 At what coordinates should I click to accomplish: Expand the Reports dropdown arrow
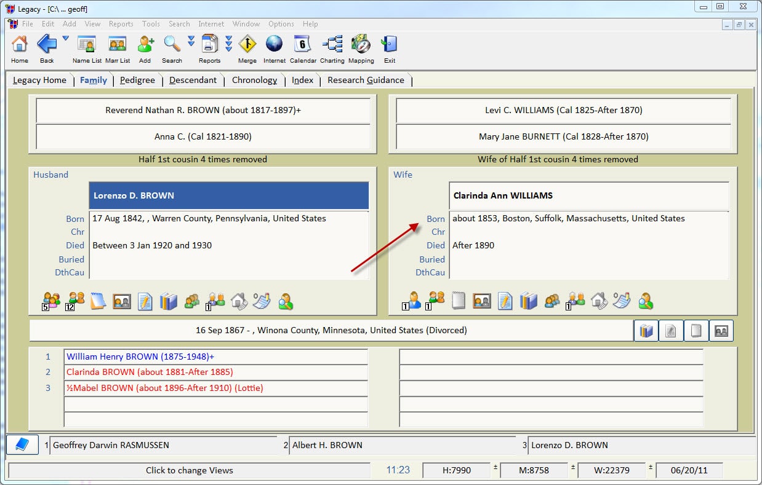click(228, 42)
